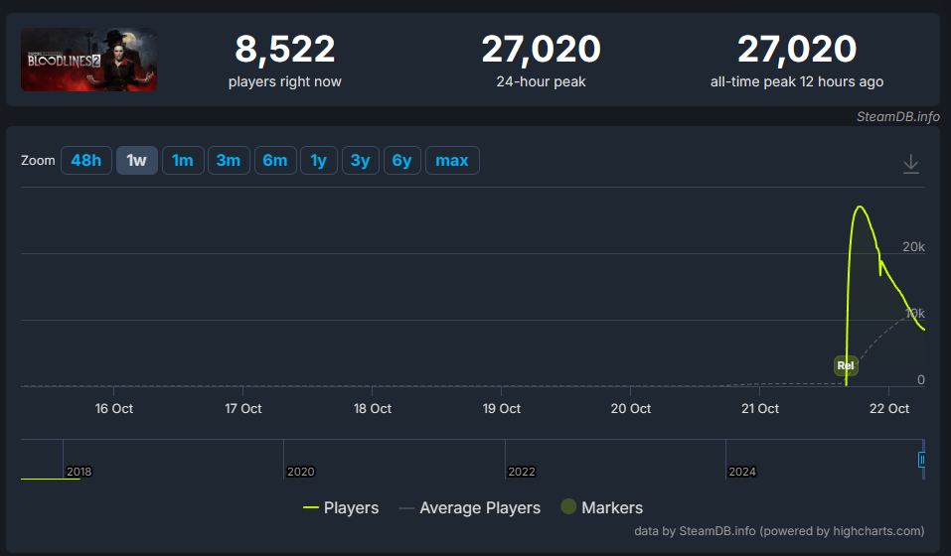The width and height of the screenshot is (951, 556).
Task: Choose the 3y zoom option
Action: (361, 161)
